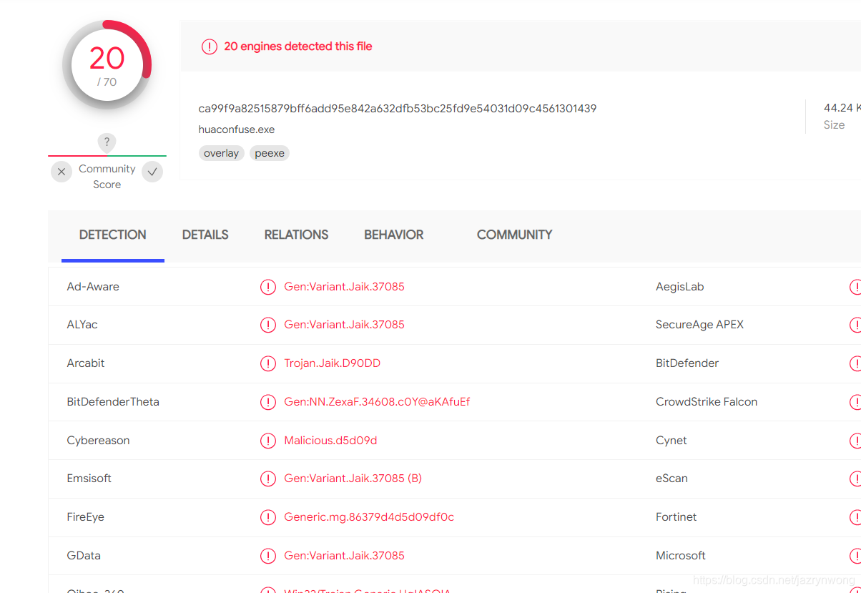Click the ALYac engine name

pyautogui.click(x=82, y=325)
